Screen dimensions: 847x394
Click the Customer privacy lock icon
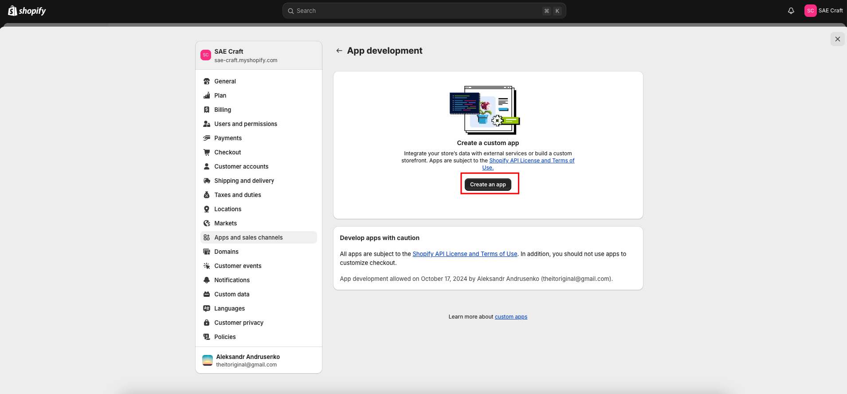tap(207, 323)
